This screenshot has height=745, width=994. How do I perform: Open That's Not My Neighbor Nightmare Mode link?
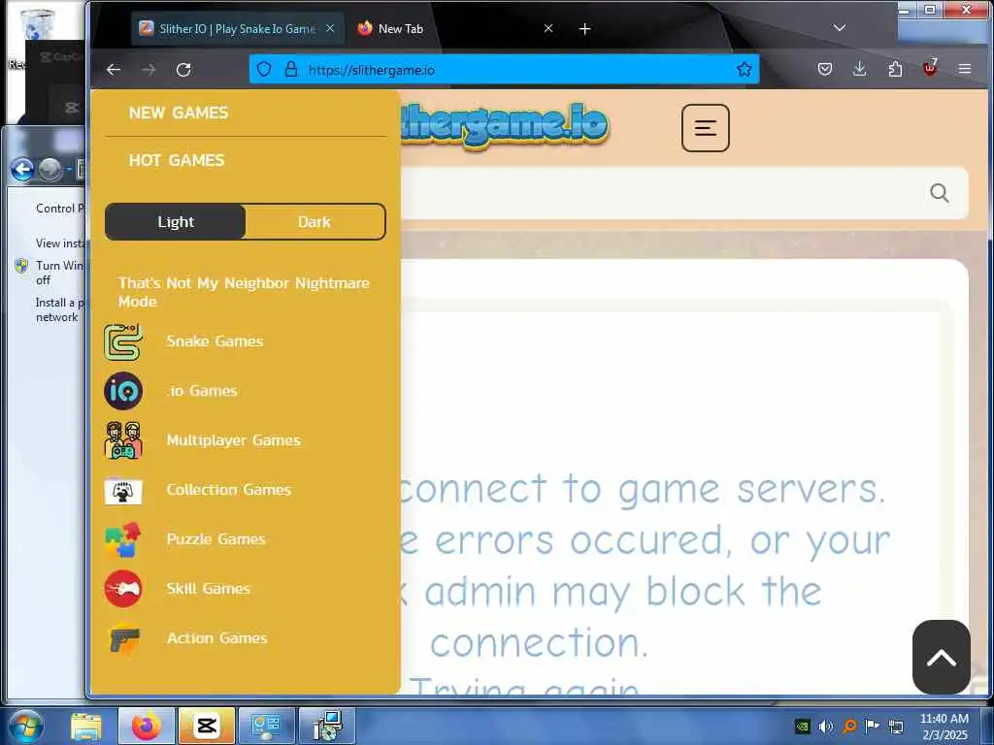pyautogui.click(x=244, y=292)
